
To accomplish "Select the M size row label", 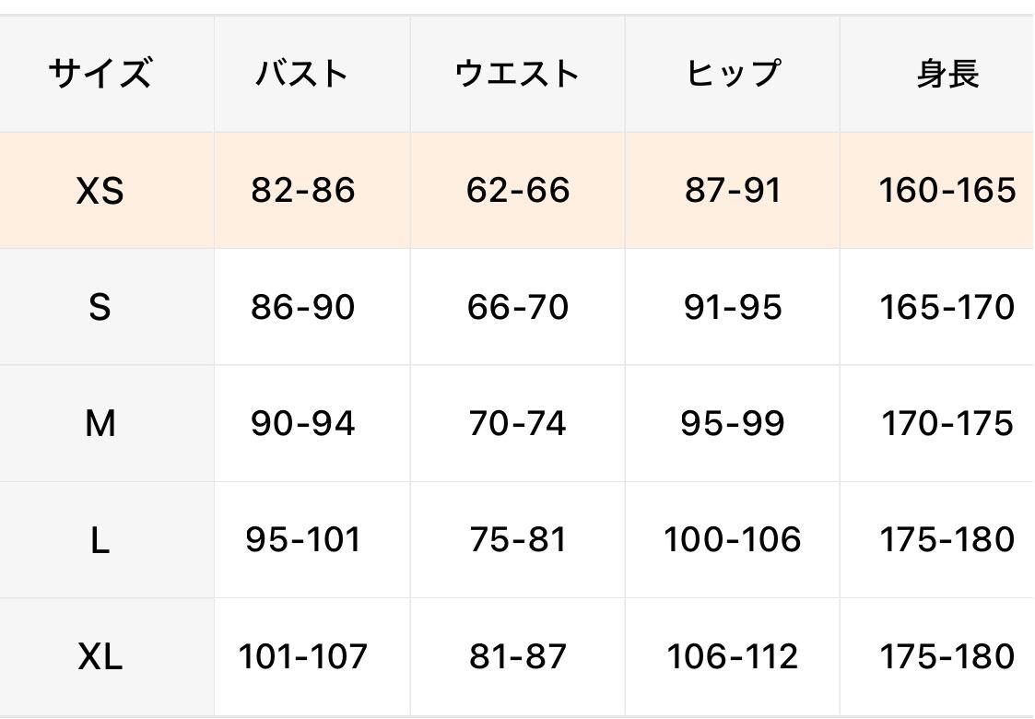I will click(x=100, y=423).
